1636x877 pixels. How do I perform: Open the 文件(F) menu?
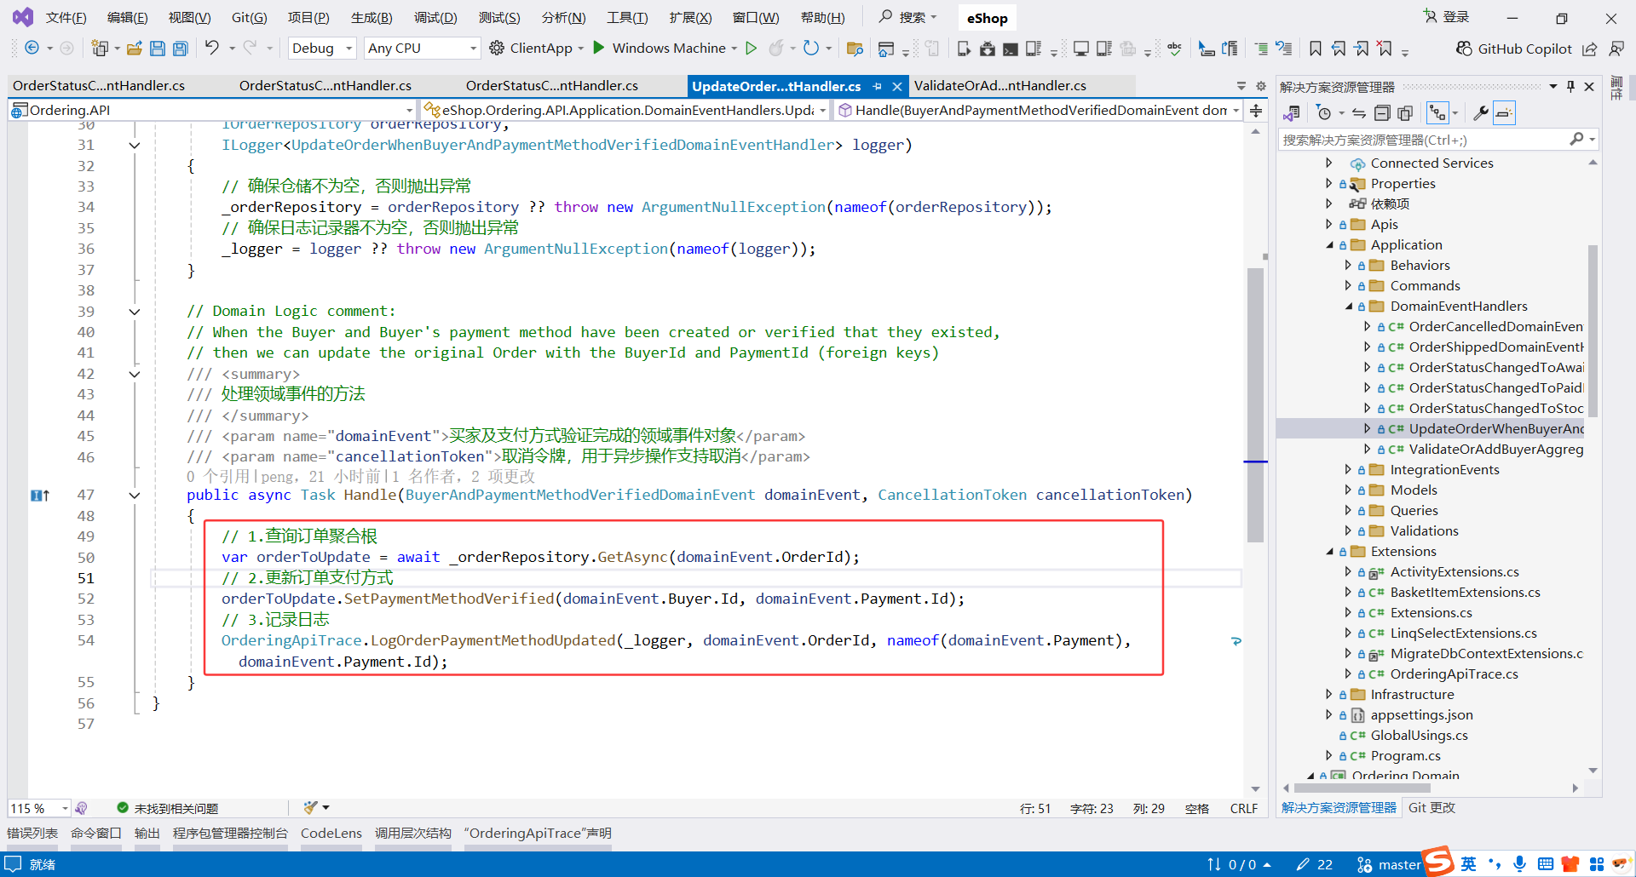(66, 18)
